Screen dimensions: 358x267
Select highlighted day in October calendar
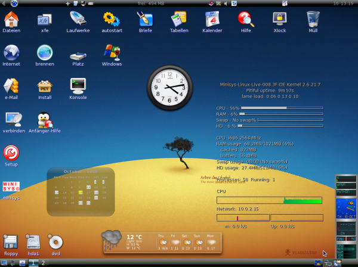pyautogui.click(x=80, y=193)
